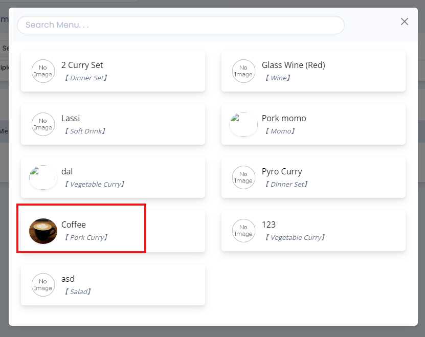Click No Image placeholder for item 123
425x337 pixels.
pos(243,231)
